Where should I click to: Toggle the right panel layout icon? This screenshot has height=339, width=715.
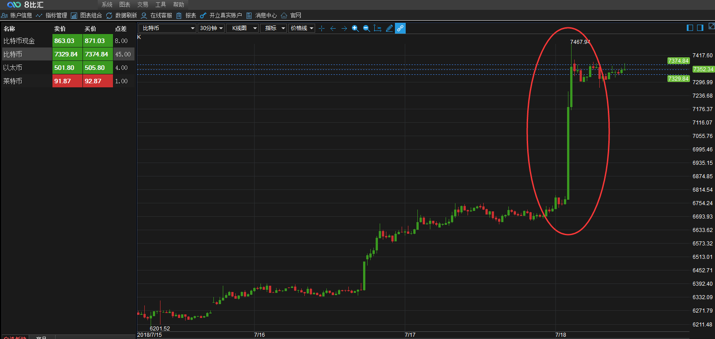(700, 28)
